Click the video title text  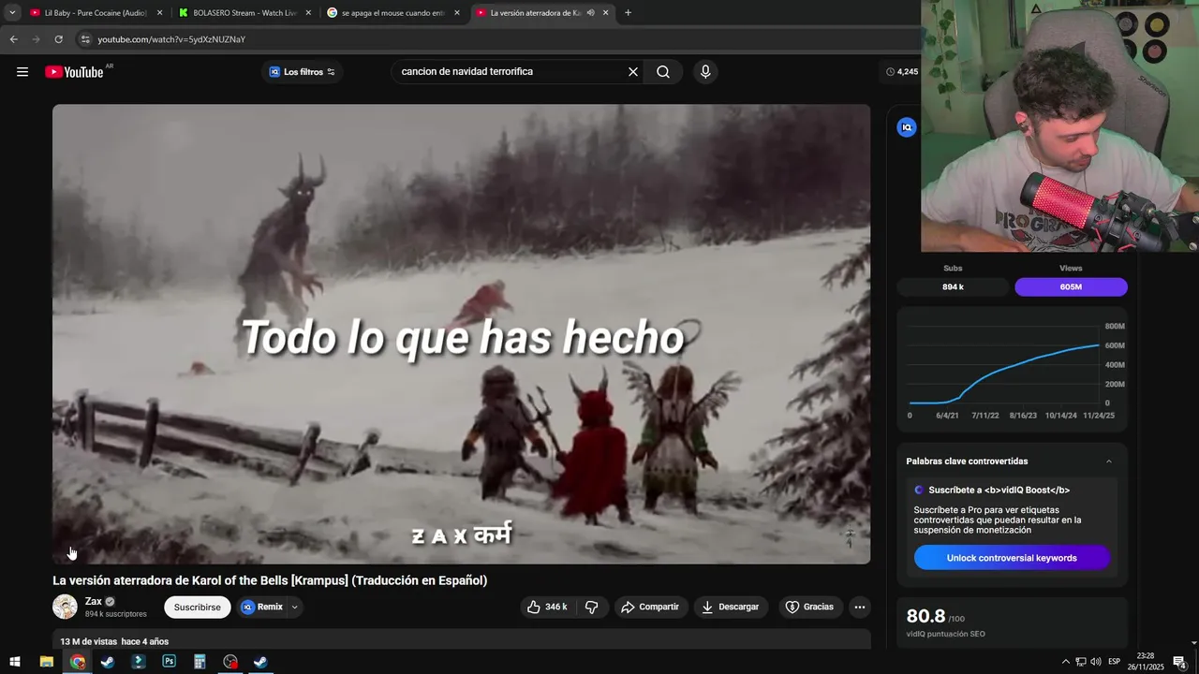[x=270, y=580]
